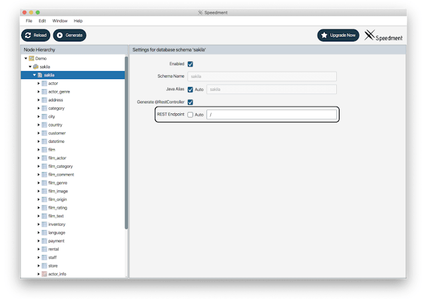
Task: Click the actor table icon
Action: point(44,84)
